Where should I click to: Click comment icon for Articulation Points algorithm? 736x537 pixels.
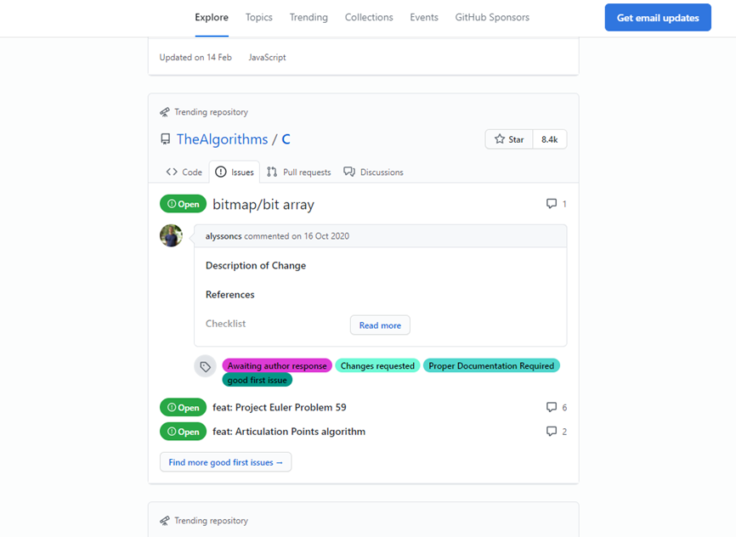[552, 431]
